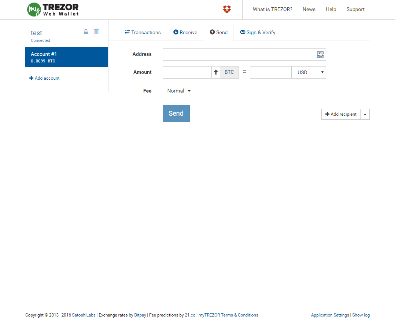The height and width of the screenshot is (318, 395).
Task: Click the test device name
Action: (36, 33)
